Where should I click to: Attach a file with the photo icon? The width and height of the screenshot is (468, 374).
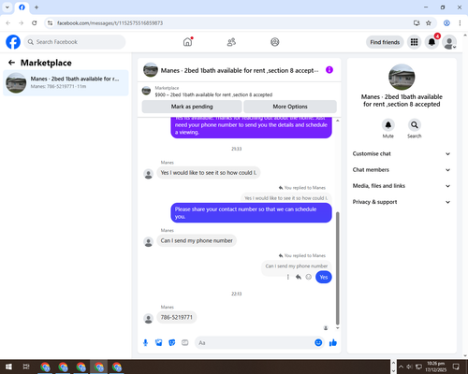point(159,343)
